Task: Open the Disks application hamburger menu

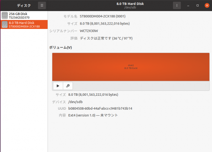Action: click(x=42, y=5)
